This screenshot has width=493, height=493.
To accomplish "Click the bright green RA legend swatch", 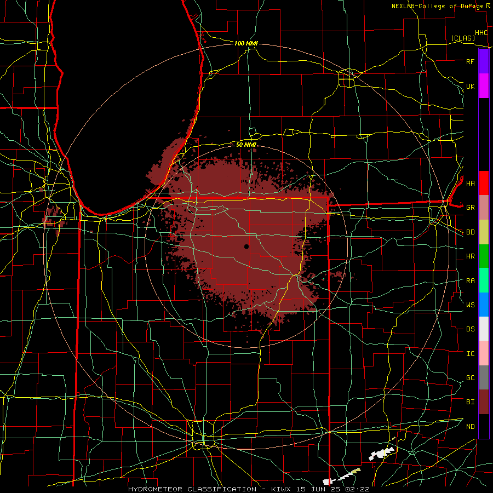I will 484,280.
